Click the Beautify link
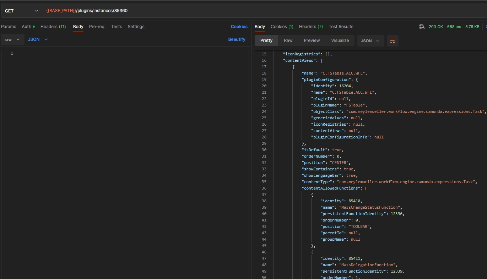Viewport: 487px width, 279px height. click(237, 39)
